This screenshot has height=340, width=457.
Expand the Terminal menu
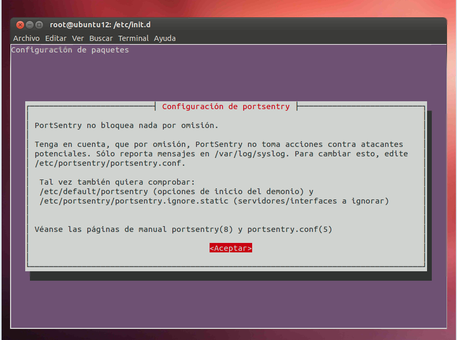coord(133,38)
